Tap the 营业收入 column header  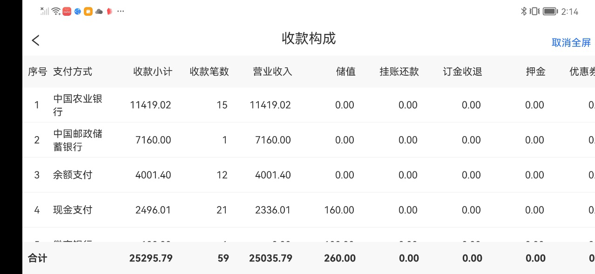pyautogui.click(x=272, y=72)
